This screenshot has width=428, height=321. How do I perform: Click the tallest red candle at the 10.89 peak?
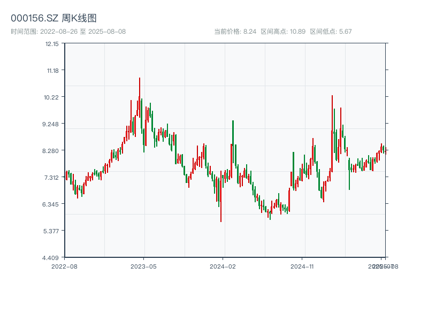pos(140,98)
